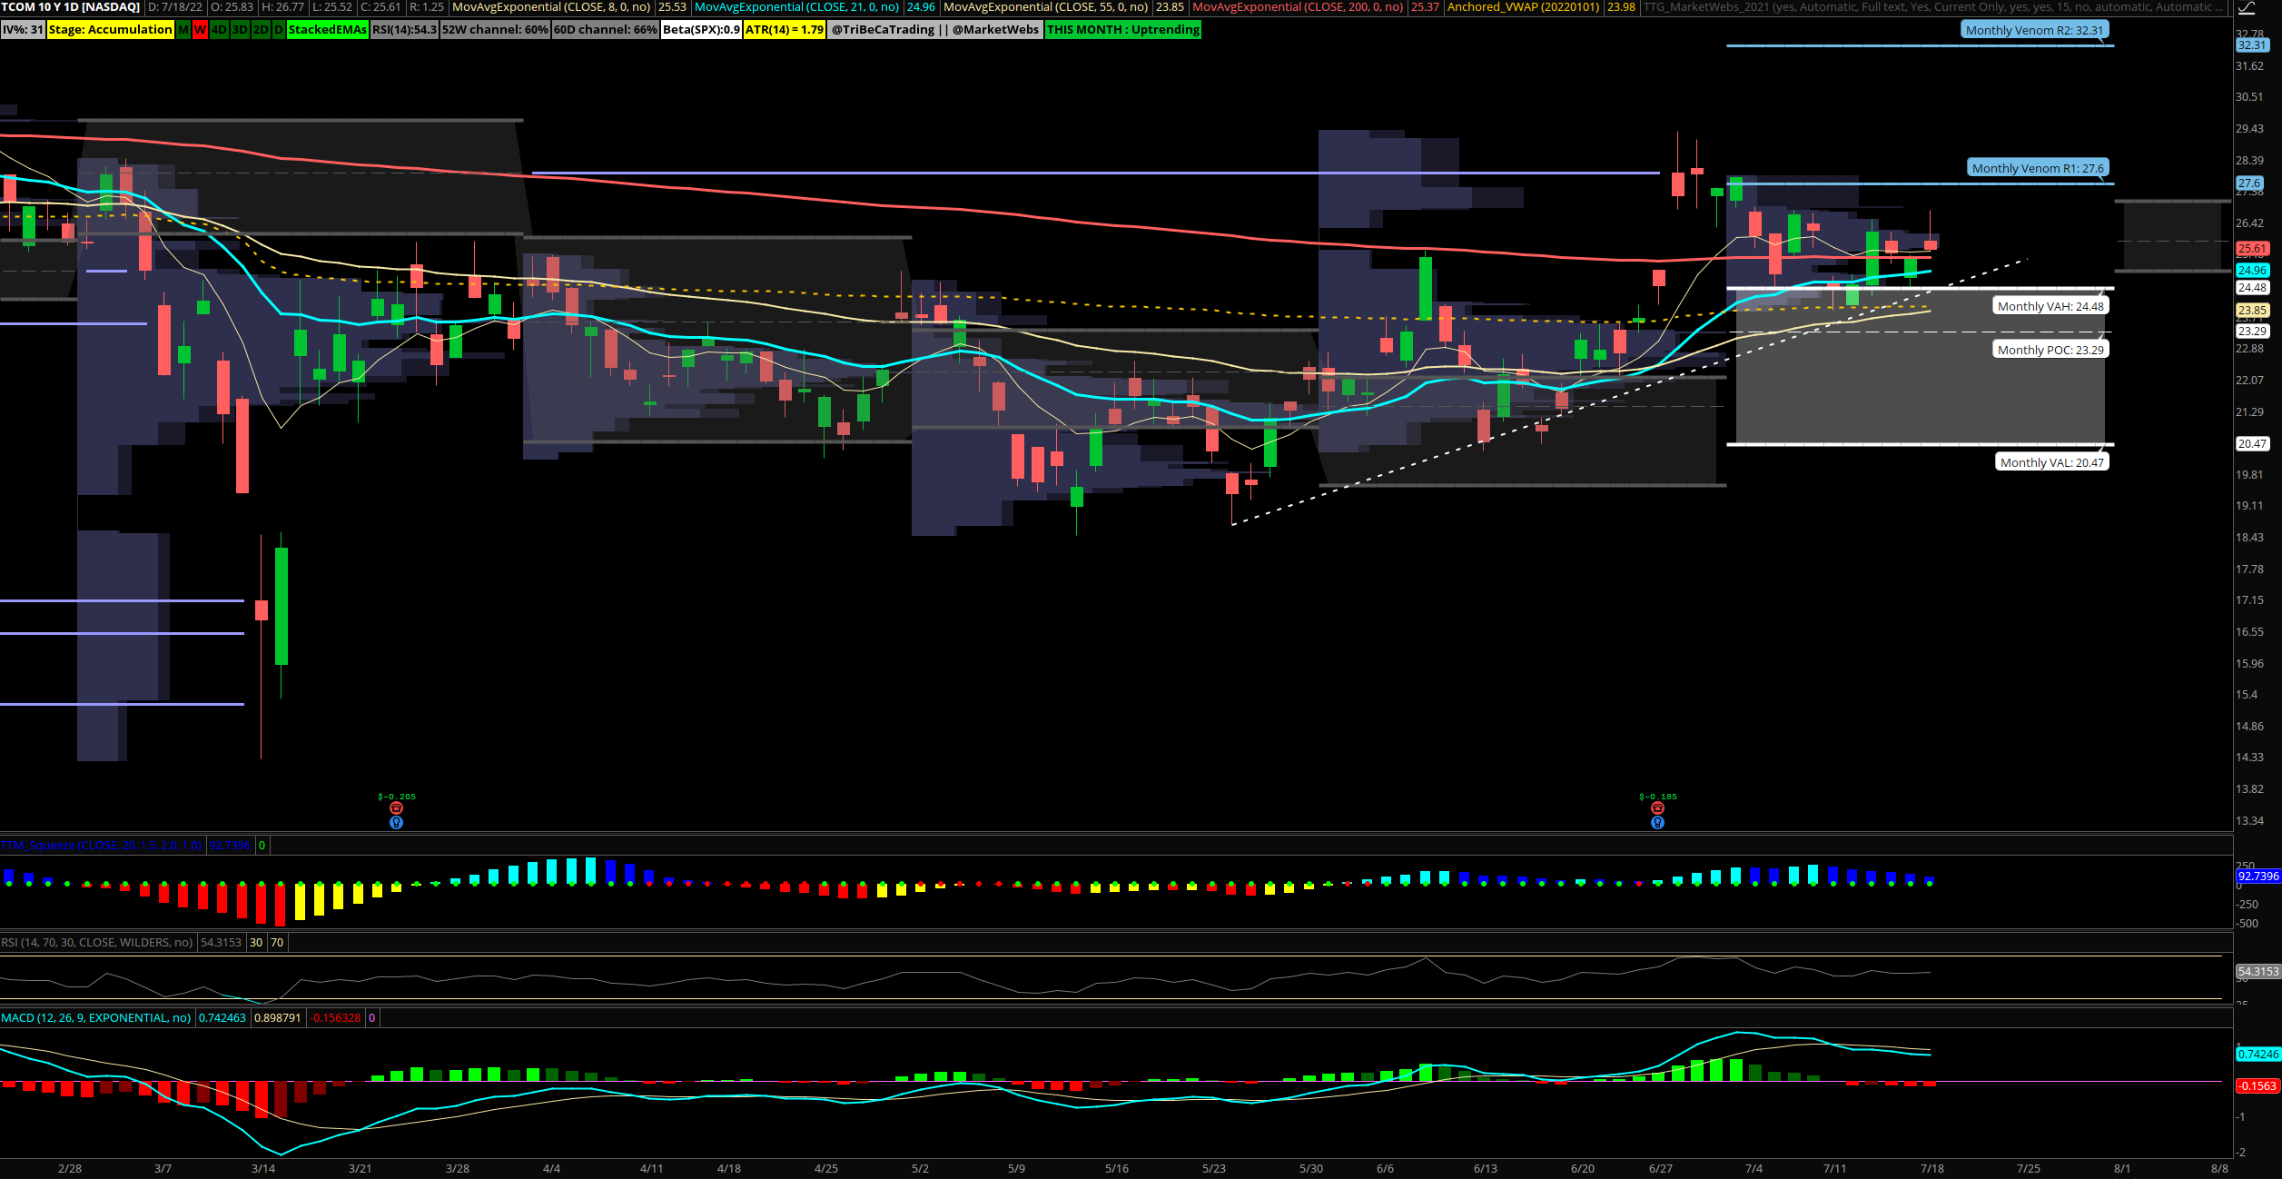Click the 2D timeframe label

261,29
